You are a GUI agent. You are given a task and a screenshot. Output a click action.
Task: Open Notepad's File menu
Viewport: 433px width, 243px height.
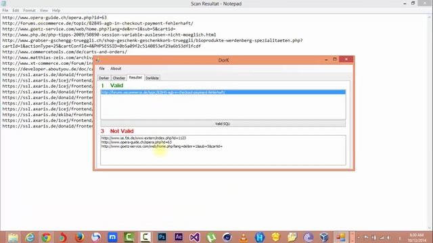click(x=5, y=11)
